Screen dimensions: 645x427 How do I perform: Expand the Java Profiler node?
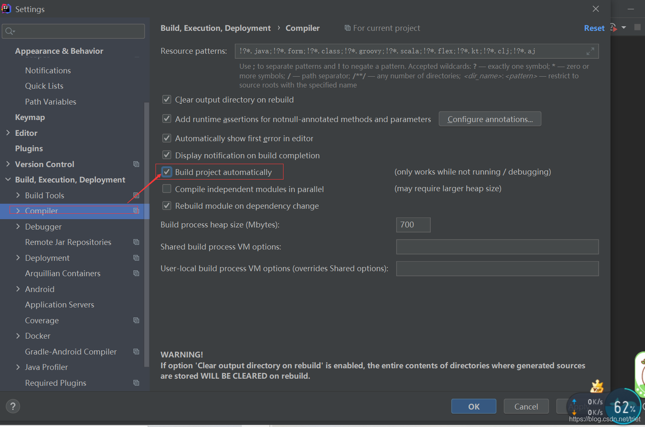click(x=18, y=367)
